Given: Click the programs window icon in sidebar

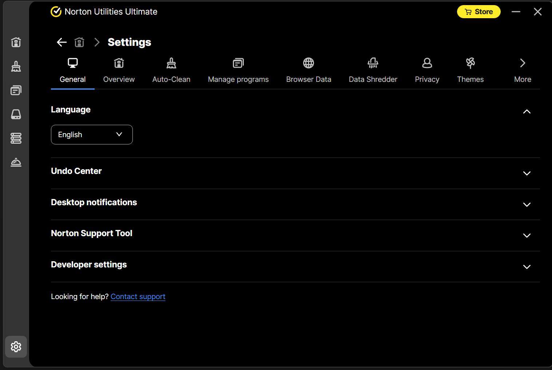Looking at the screenshot, I should [16, 90].
